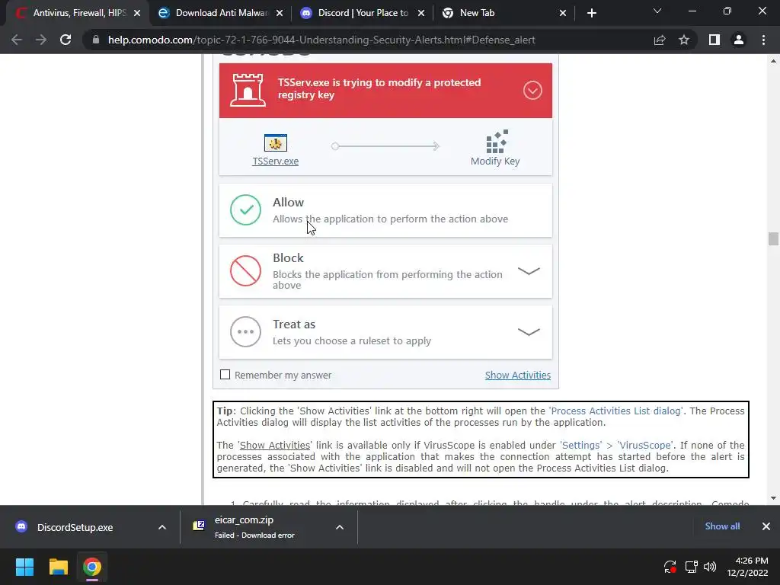Click the green Allow checkmark icon
780x585 pixels.
246,210
